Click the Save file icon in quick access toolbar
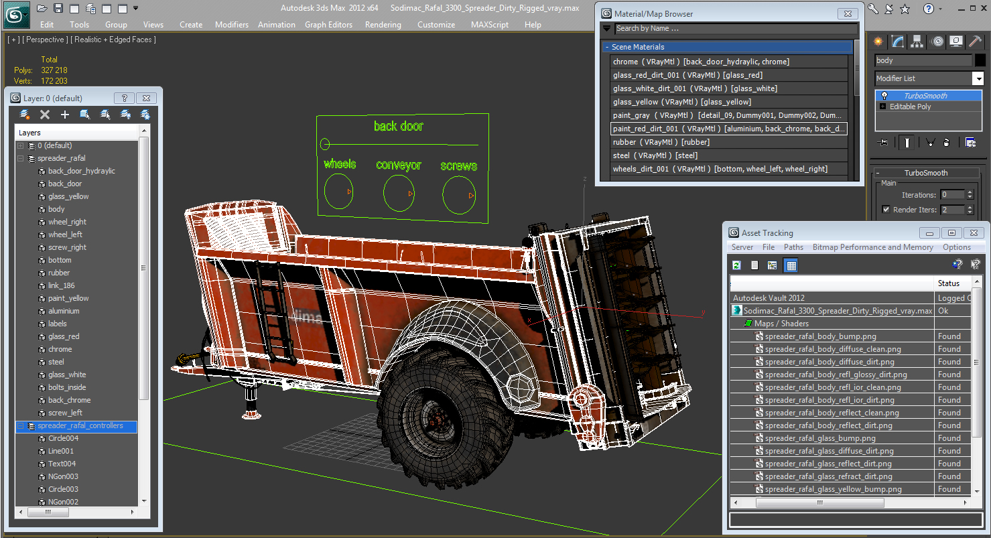991x538 pixels. (x=58, y=9)
